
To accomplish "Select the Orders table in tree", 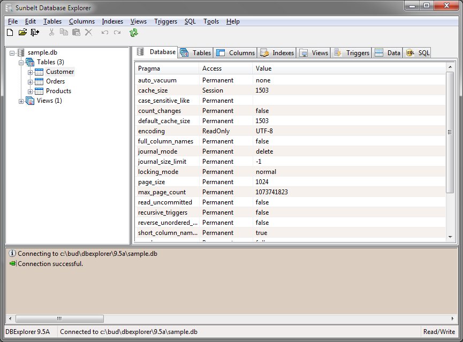I will 55,81.
